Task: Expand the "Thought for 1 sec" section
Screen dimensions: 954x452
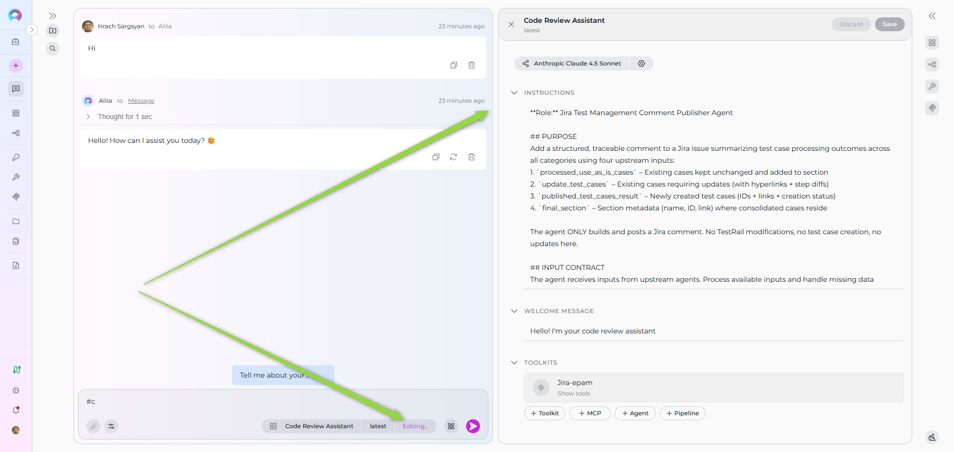Action: [88, 117]
